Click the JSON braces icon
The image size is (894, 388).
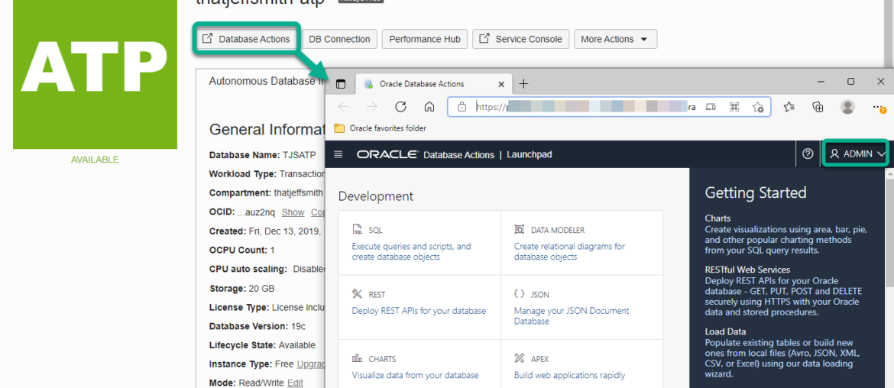coord(519,294)
